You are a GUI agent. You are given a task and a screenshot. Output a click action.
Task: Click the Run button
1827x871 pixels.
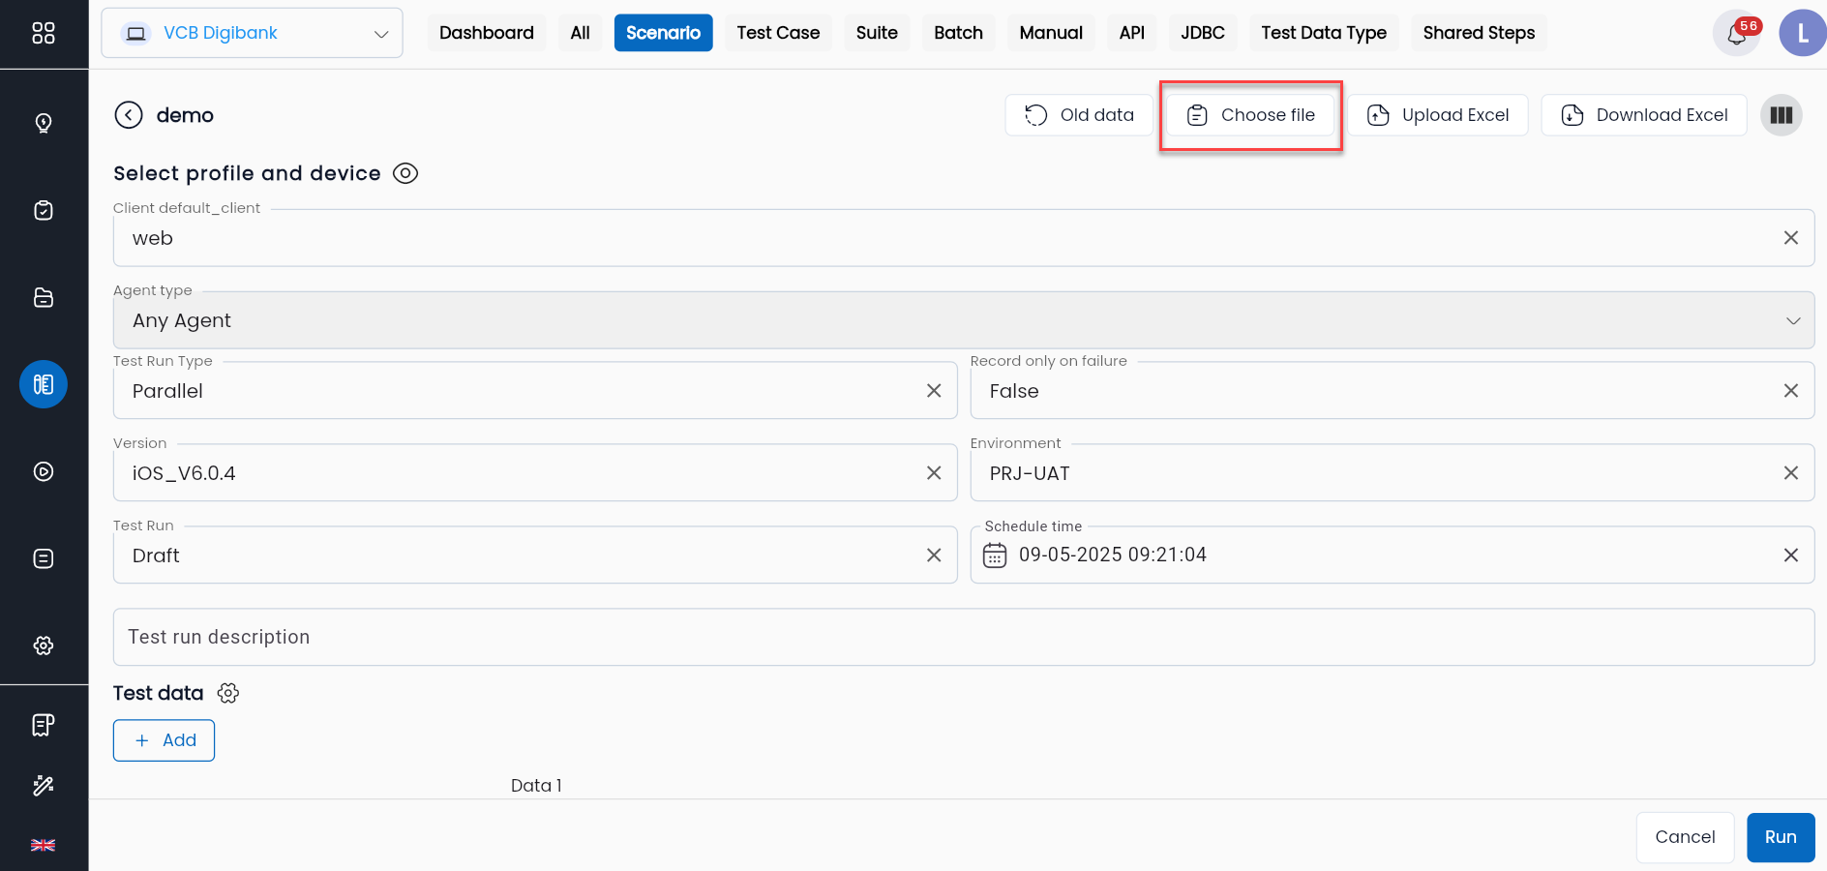tap(1781, 837)
